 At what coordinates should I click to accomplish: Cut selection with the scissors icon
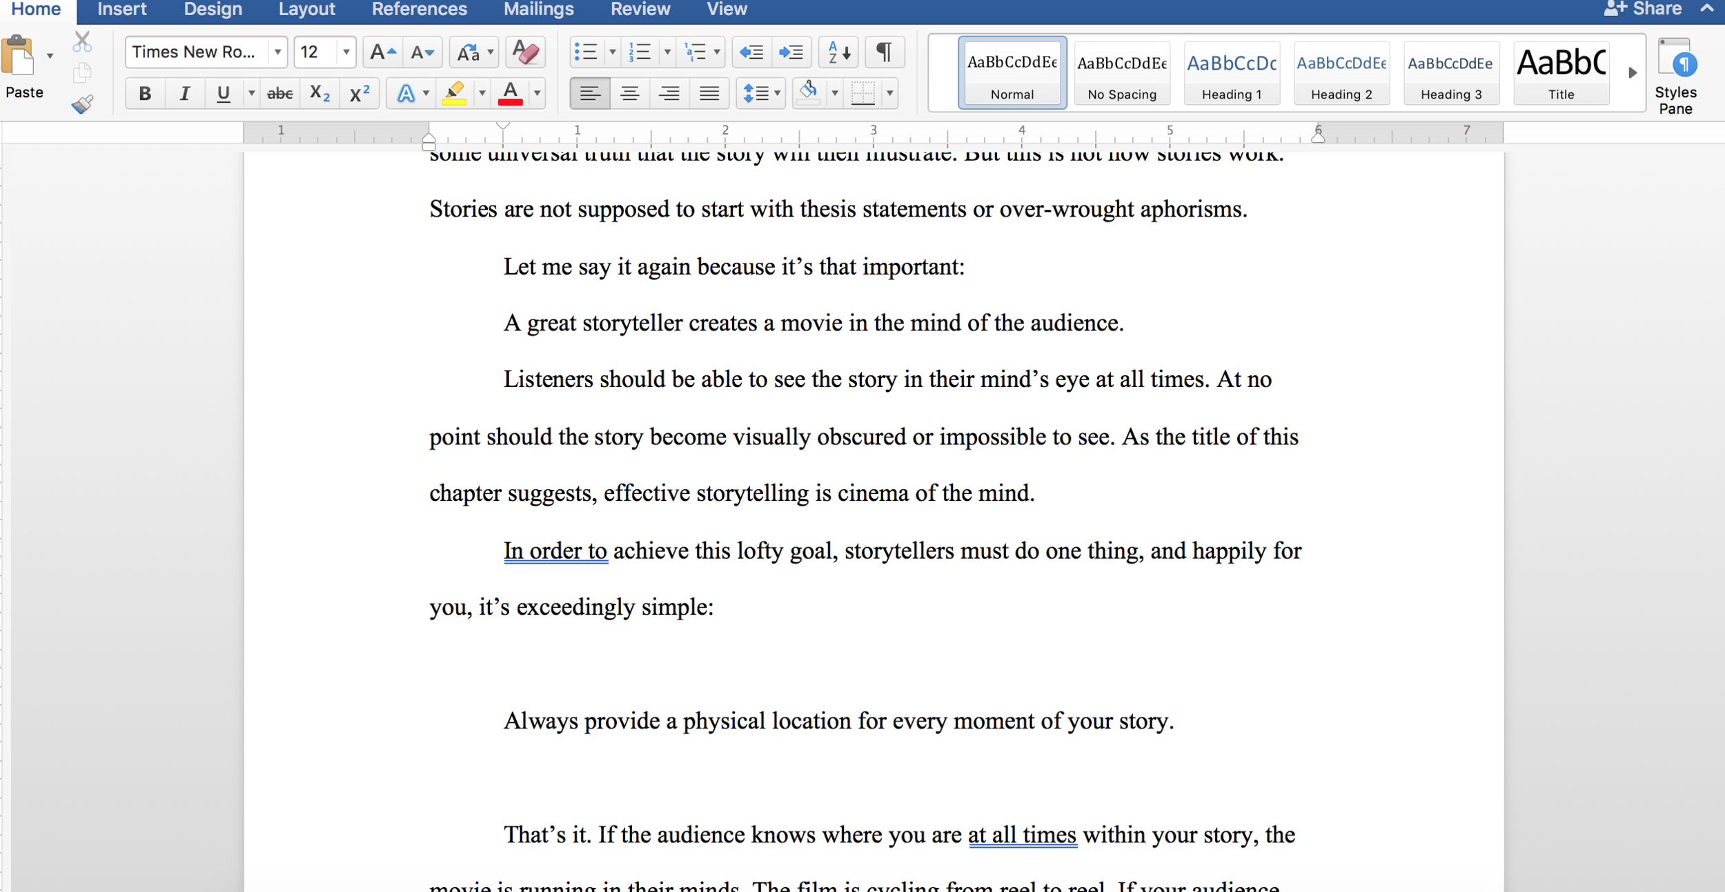coord(82,42)
